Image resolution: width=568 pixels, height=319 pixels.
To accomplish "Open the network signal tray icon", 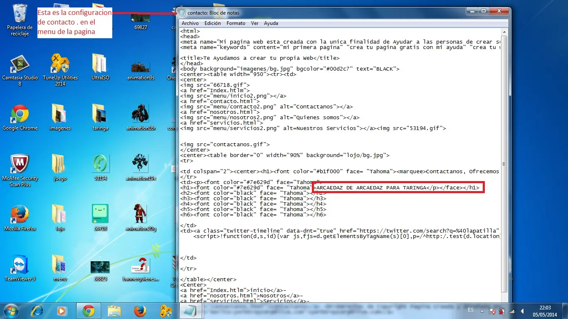I will 512,310.
